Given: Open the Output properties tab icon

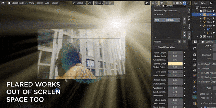Looking at the screenshot, I should point(194,60).
